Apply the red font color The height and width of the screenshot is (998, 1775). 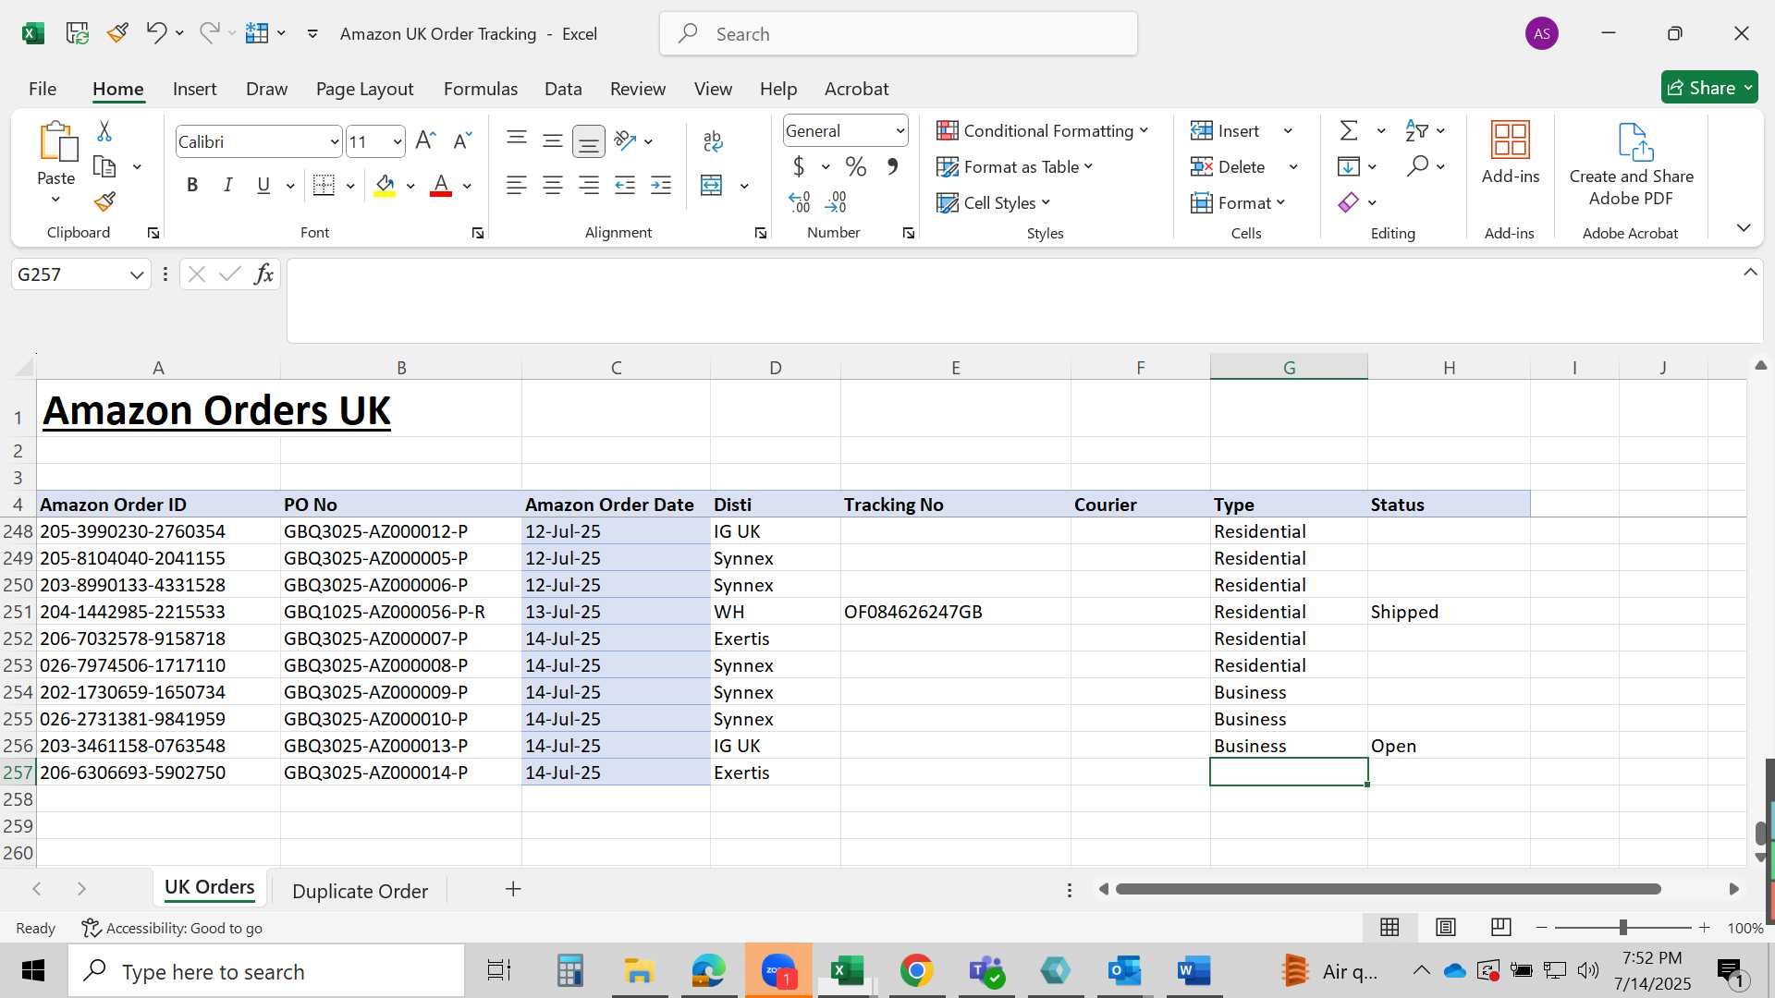tap(441, 186)
